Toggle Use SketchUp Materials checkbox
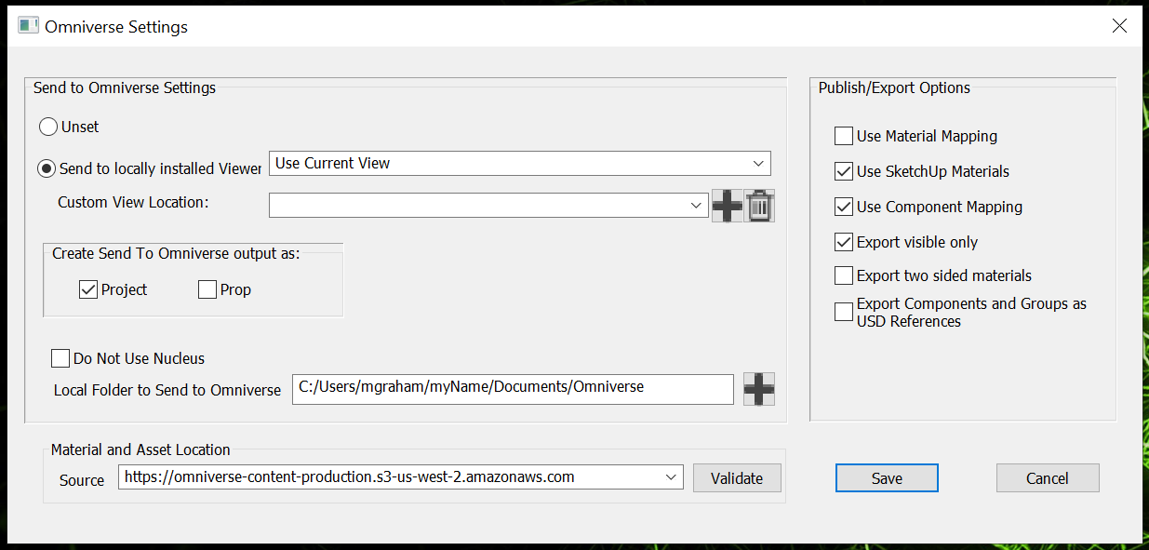 pyautogui.click(x=844, y=171)
